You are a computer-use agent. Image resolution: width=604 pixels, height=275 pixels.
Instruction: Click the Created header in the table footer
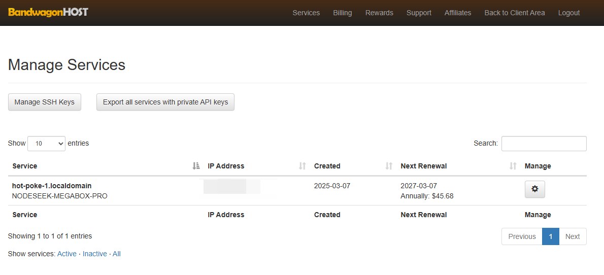click(327, 215)
